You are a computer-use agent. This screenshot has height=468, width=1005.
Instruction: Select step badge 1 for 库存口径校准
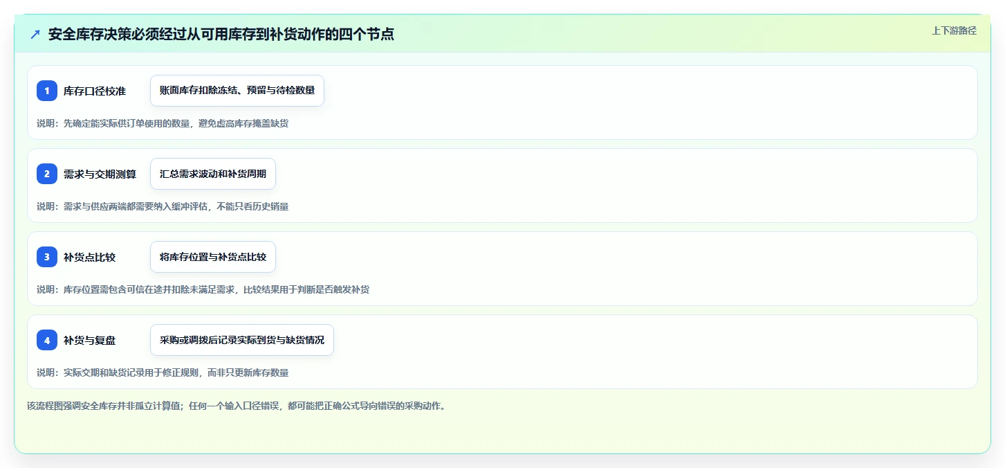click(x=47, y=91)
